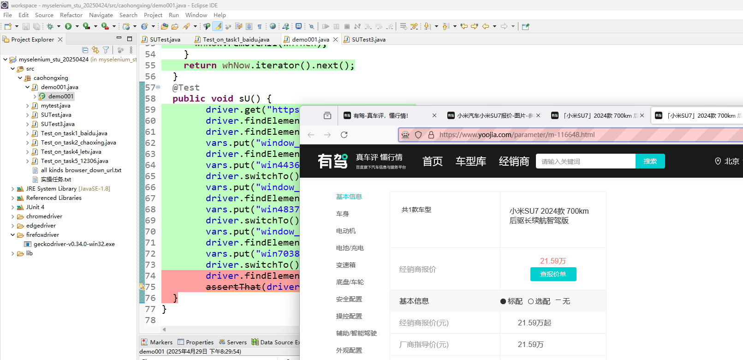
Task: Click the Search flashlight toolbar icon
Action: [x=186, y=26]
